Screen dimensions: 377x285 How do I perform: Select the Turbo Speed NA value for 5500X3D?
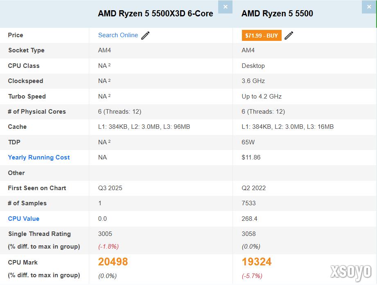104,96
